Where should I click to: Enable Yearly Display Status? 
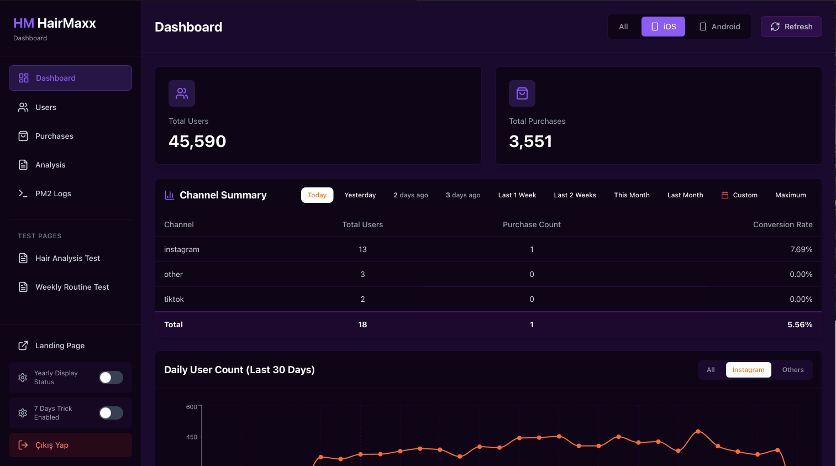click(x=111, y=377)
